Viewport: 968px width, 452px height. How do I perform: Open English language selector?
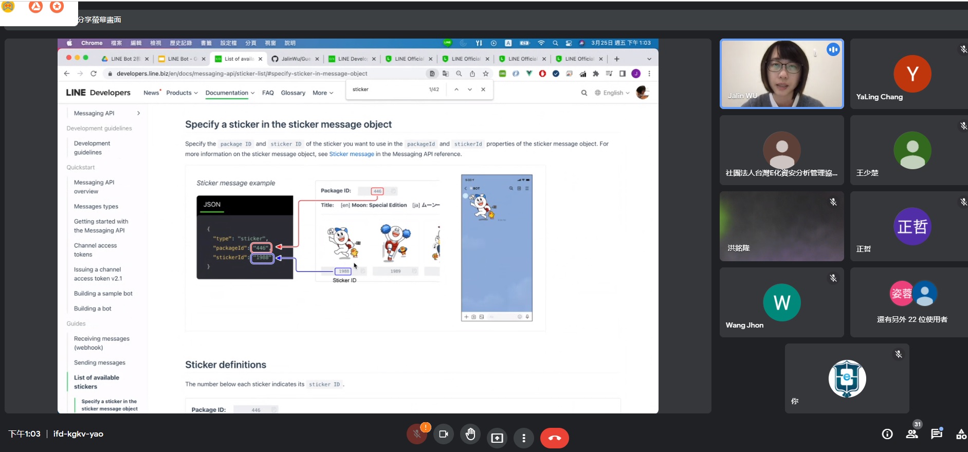tap(612, 93)
